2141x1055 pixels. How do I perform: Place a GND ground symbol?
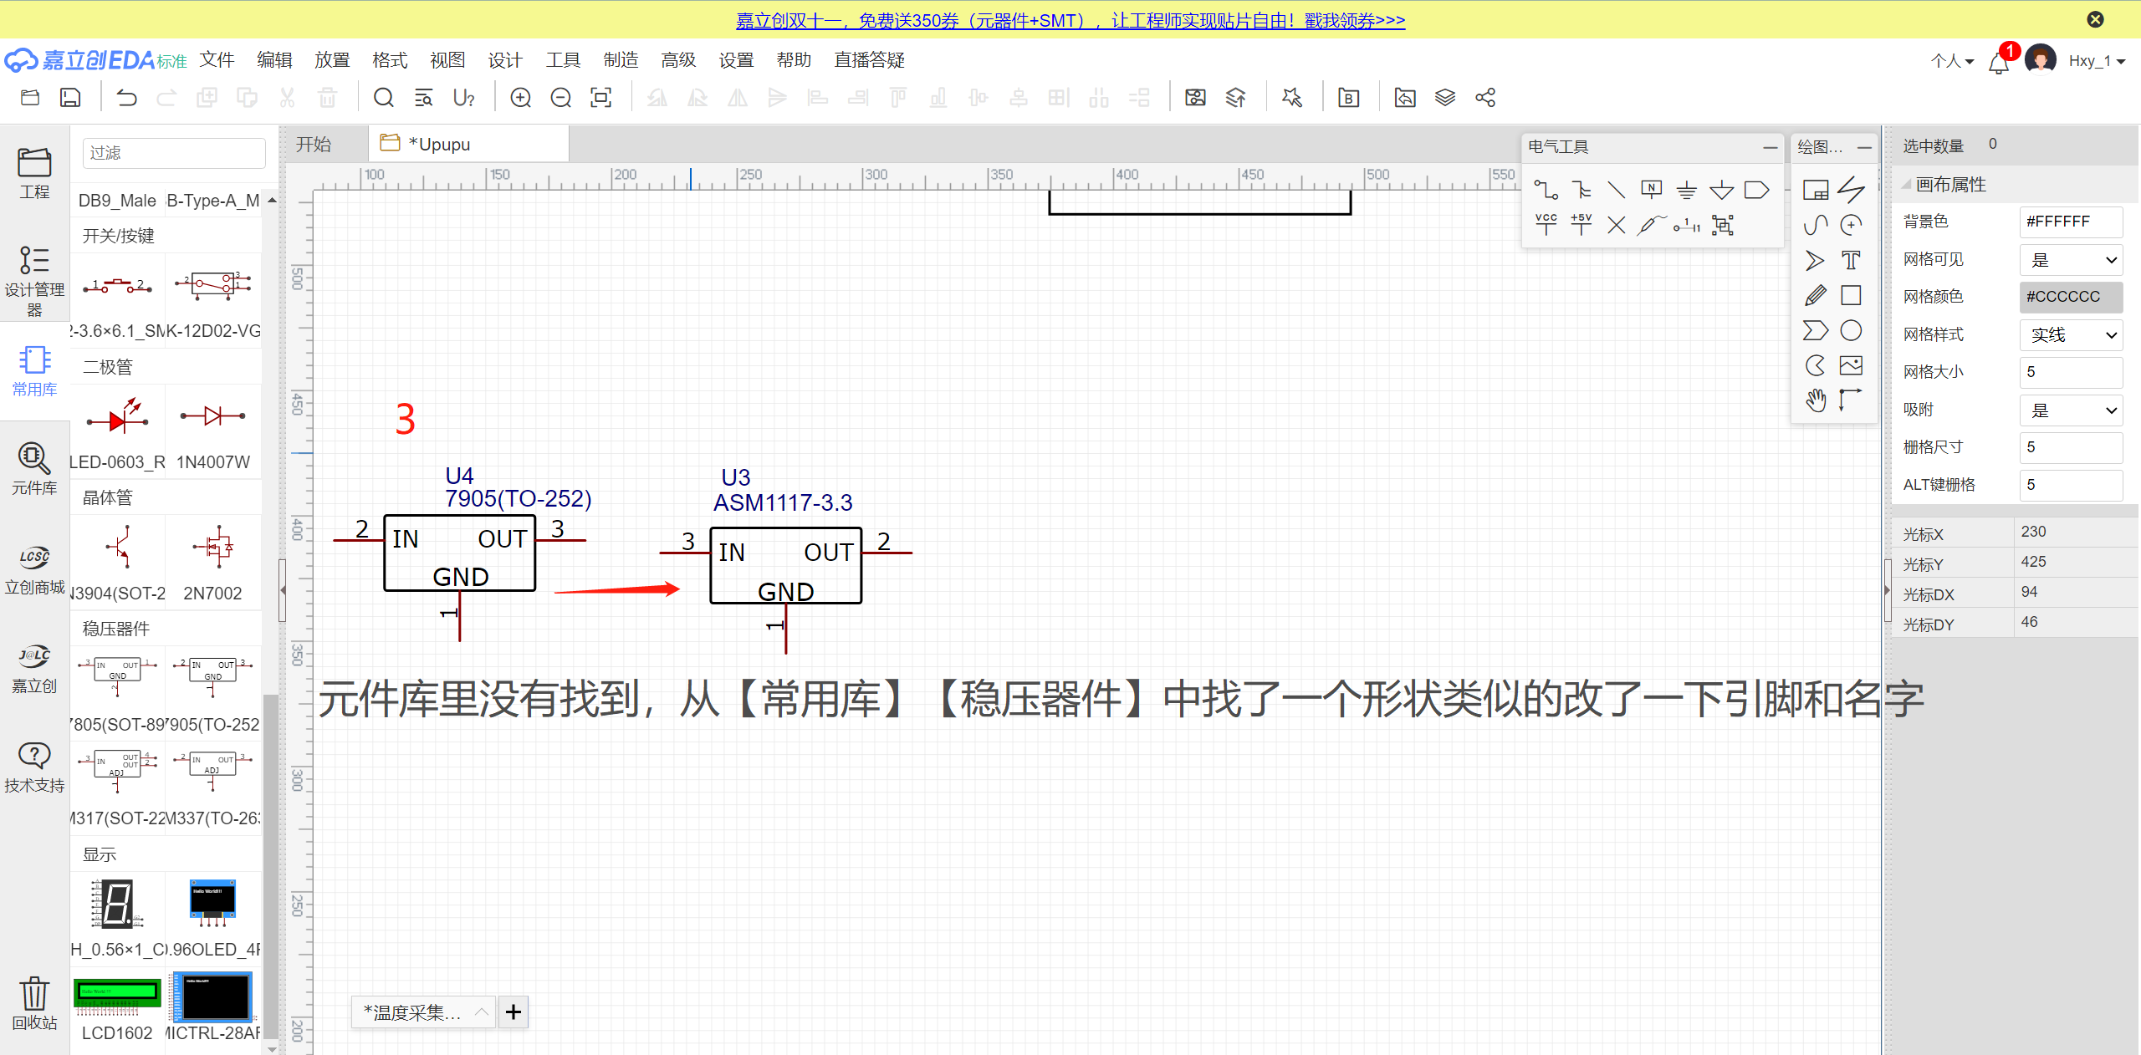click(1686, 190)
